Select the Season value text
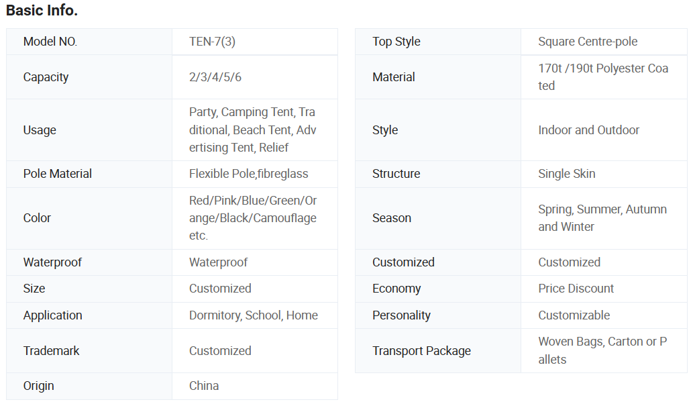 (602, 218)
